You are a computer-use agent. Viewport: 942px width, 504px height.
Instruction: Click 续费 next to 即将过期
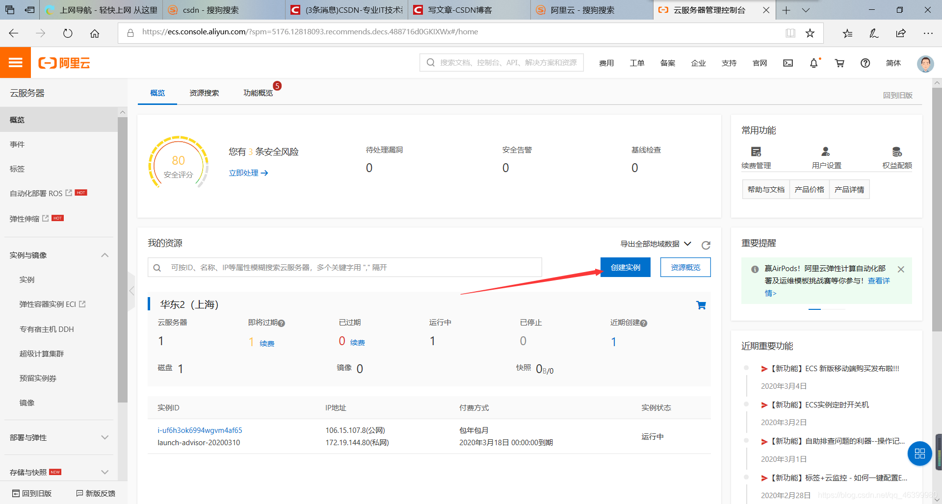click(x=267, y=343)
